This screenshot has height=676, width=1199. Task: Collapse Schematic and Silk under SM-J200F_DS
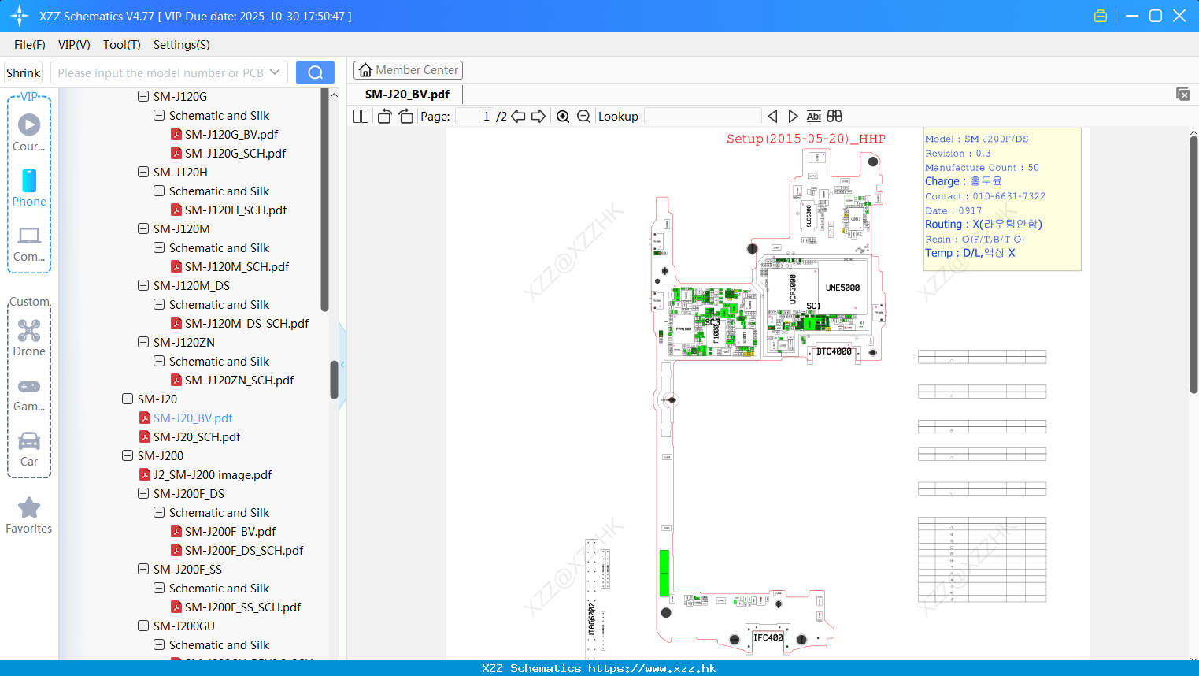tap(159, 512)
